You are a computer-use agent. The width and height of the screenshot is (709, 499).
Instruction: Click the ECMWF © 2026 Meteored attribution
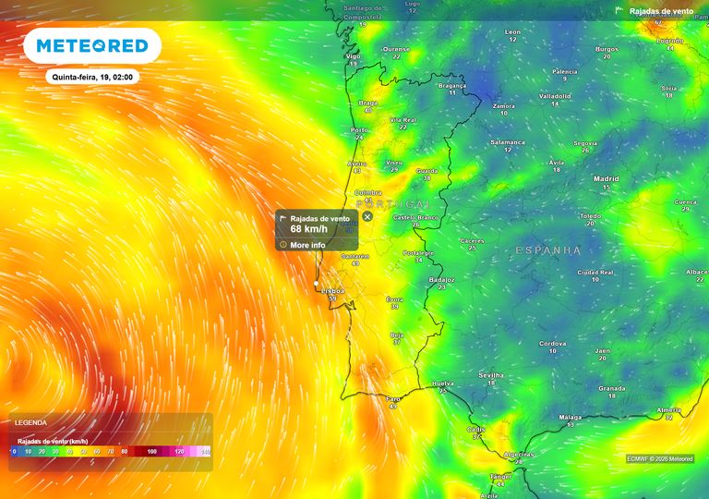660,458
